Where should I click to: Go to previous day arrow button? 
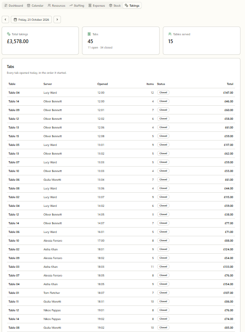[x=5, y=19]
